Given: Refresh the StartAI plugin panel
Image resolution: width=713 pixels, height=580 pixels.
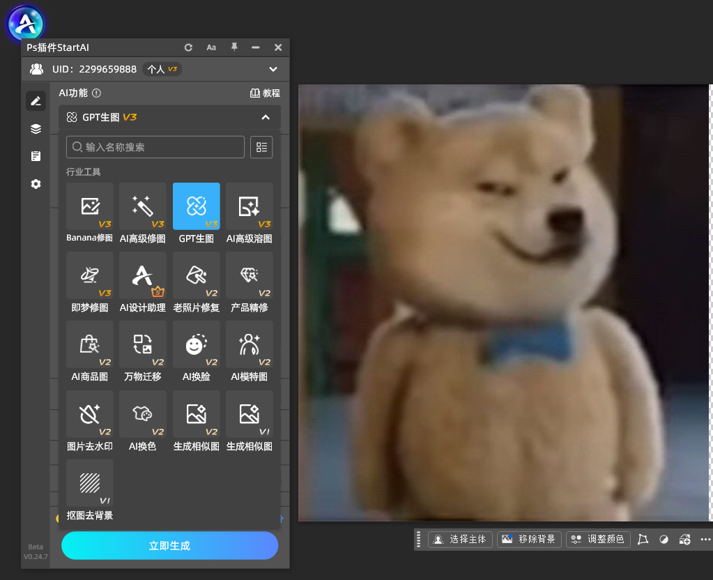Looking at the screenshot, I should tap(188, 47).
